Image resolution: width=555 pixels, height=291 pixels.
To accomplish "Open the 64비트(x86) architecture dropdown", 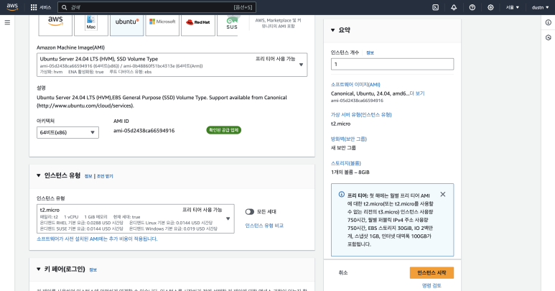I will [67, 132].
